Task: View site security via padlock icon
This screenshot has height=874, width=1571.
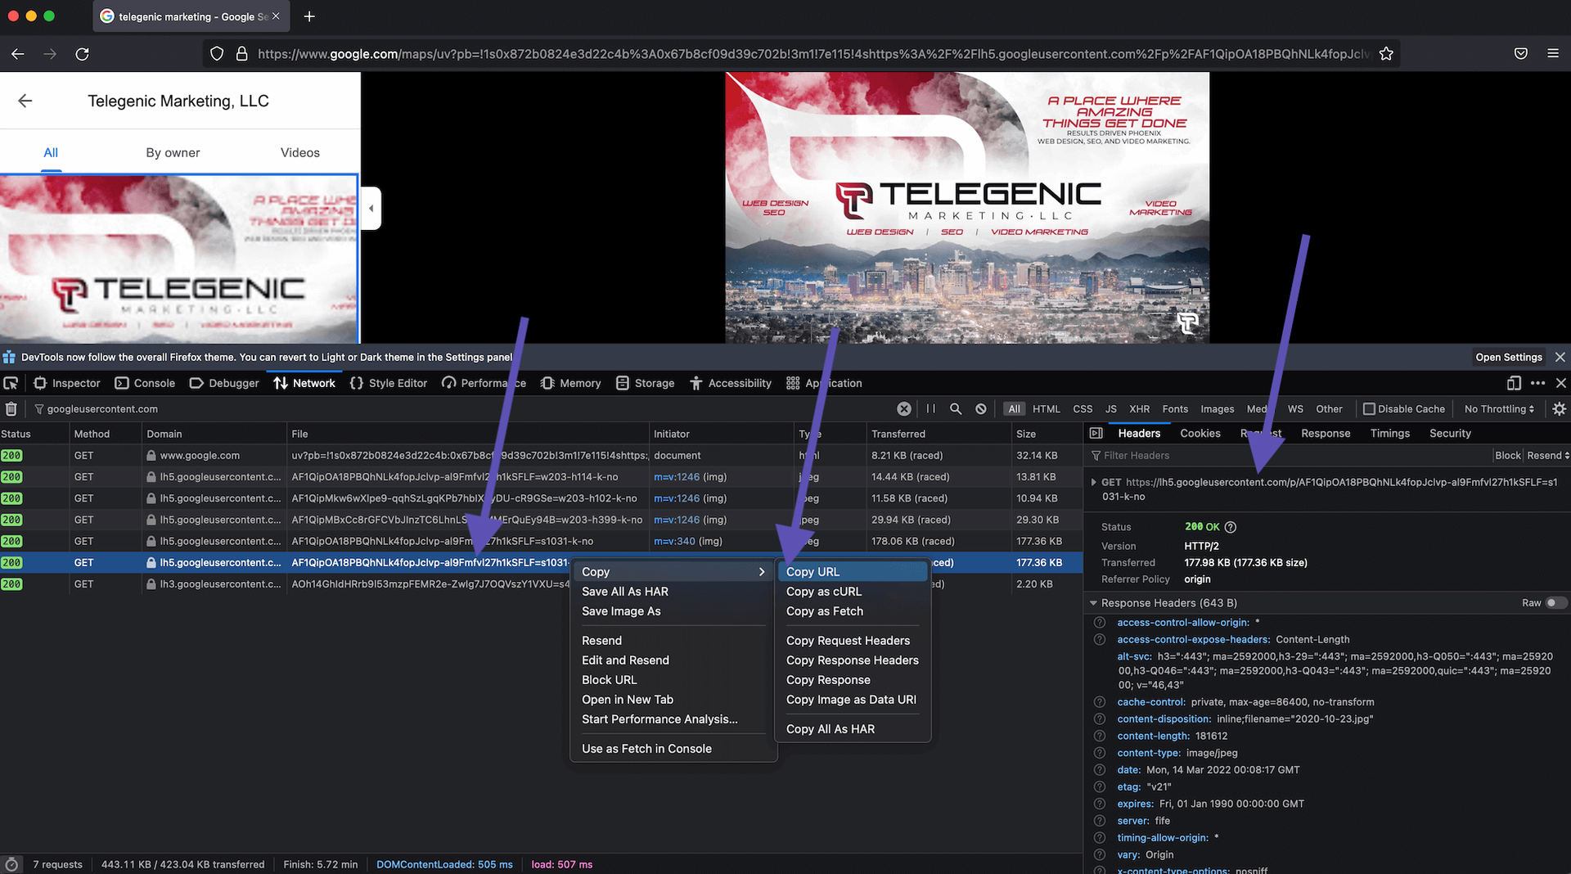Action: [241, 54]
